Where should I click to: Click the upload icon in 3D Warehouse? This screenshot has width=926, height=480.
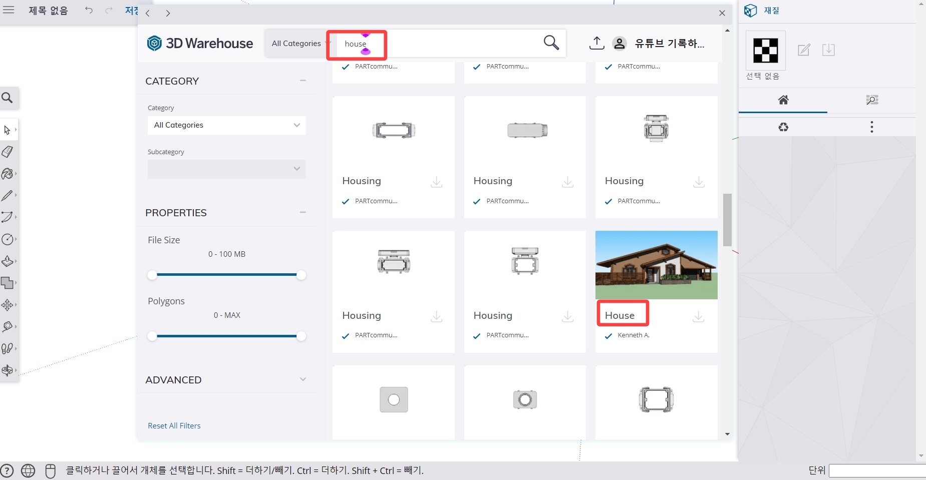[x=596, y=43]
